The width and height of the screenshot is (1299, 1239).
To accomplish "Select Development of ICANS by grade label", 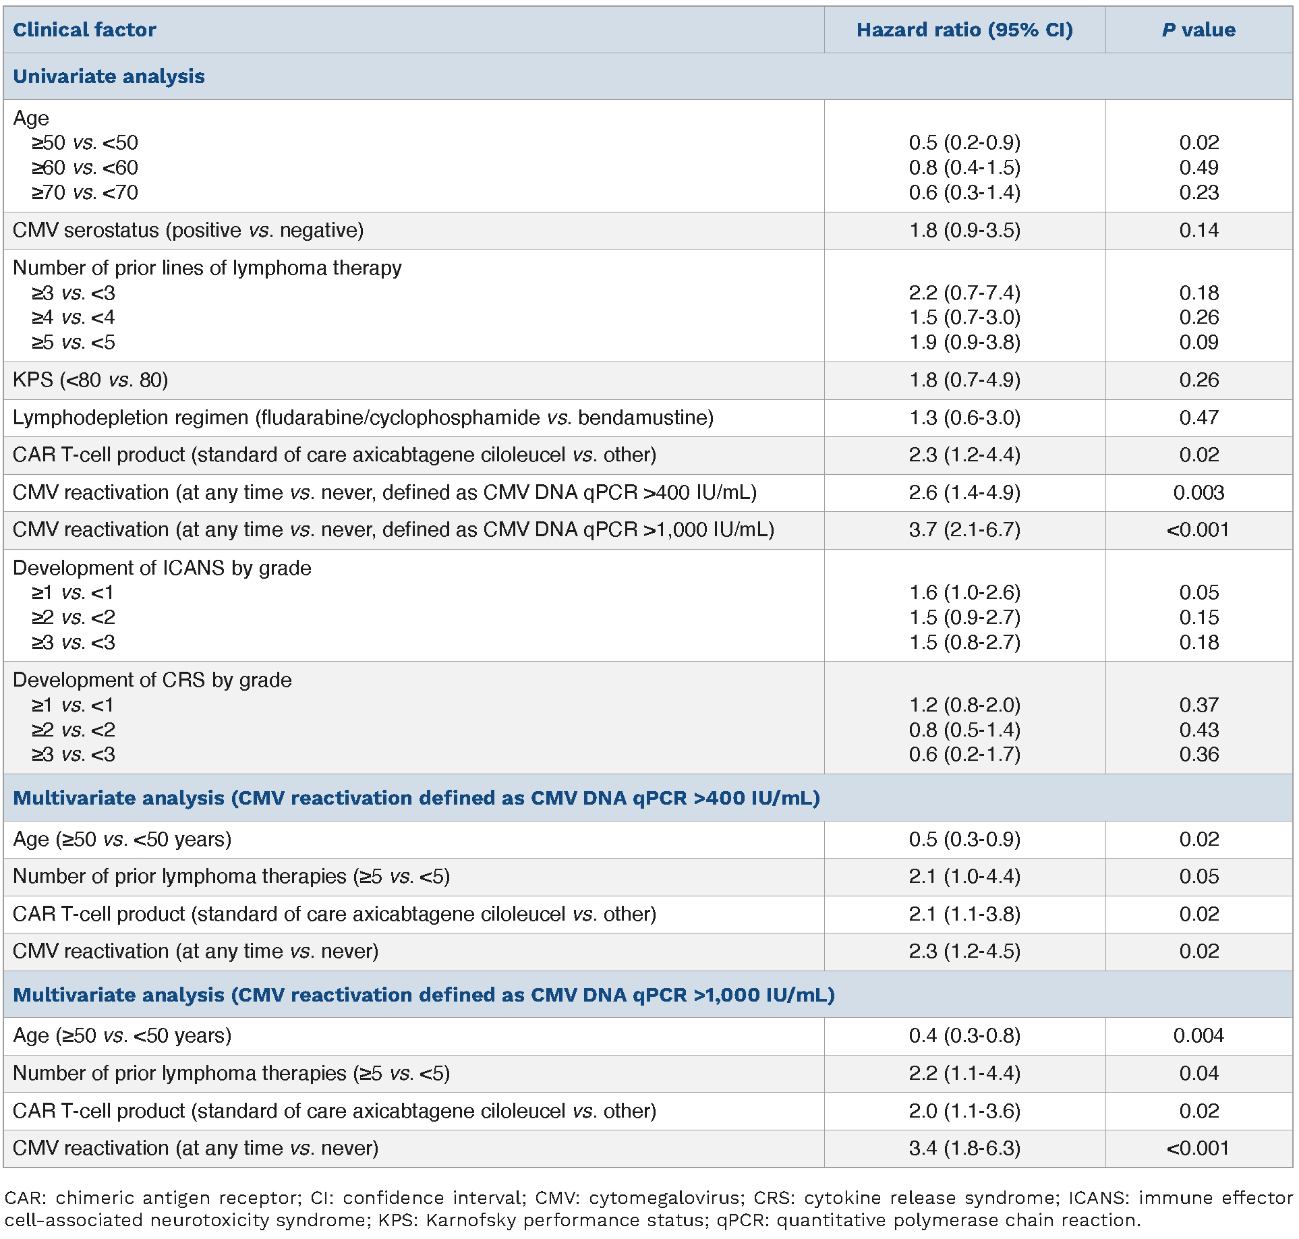I will (162, 568).
